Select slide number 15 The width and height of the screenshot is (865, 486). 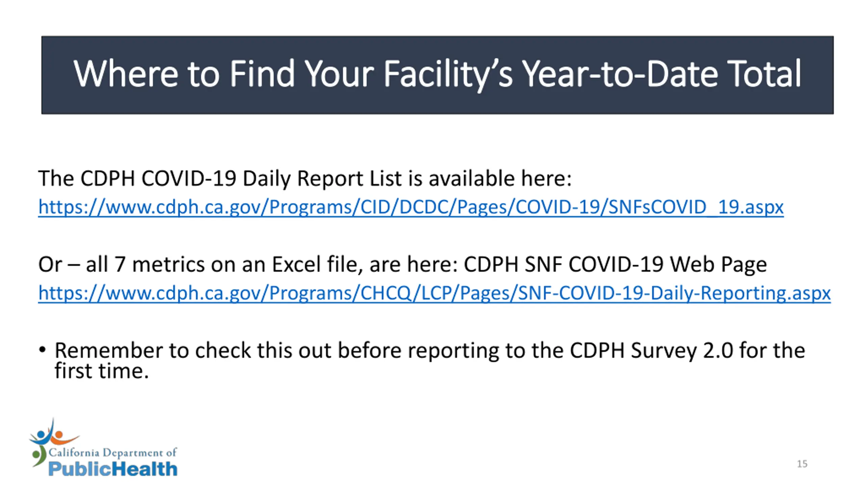coord(802,464)
